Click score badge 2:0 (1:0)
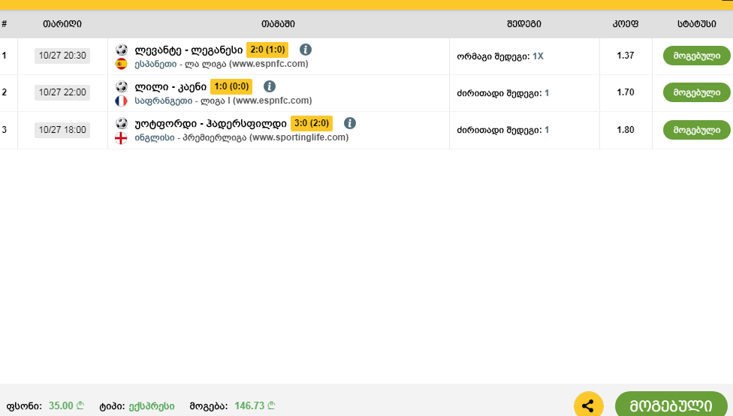Screen dimensions: 733x416 coord(267,50)
